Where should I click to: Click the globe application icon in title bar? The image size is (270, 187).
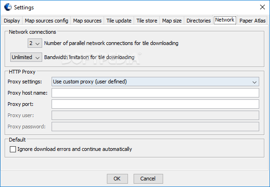tap(8, 7)
